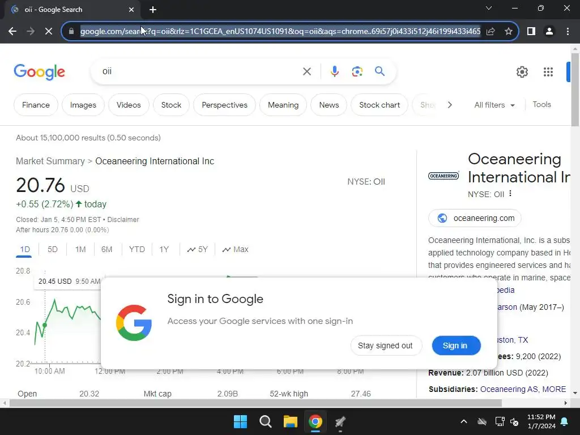The width and height of the screenshot is (580, 435).
Task: Open the Market Summary link
Action: [x=50, y=161]
